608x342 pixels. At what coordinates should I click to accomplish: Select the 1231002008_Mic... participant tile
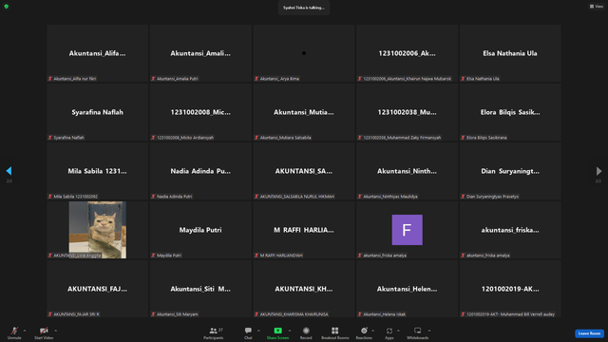tap(200, 112)
